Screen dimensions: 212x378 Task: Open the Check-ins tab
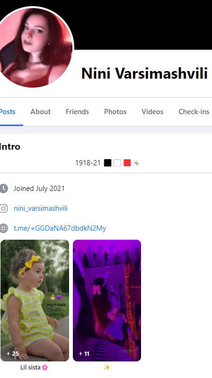[x=194, y=112]
